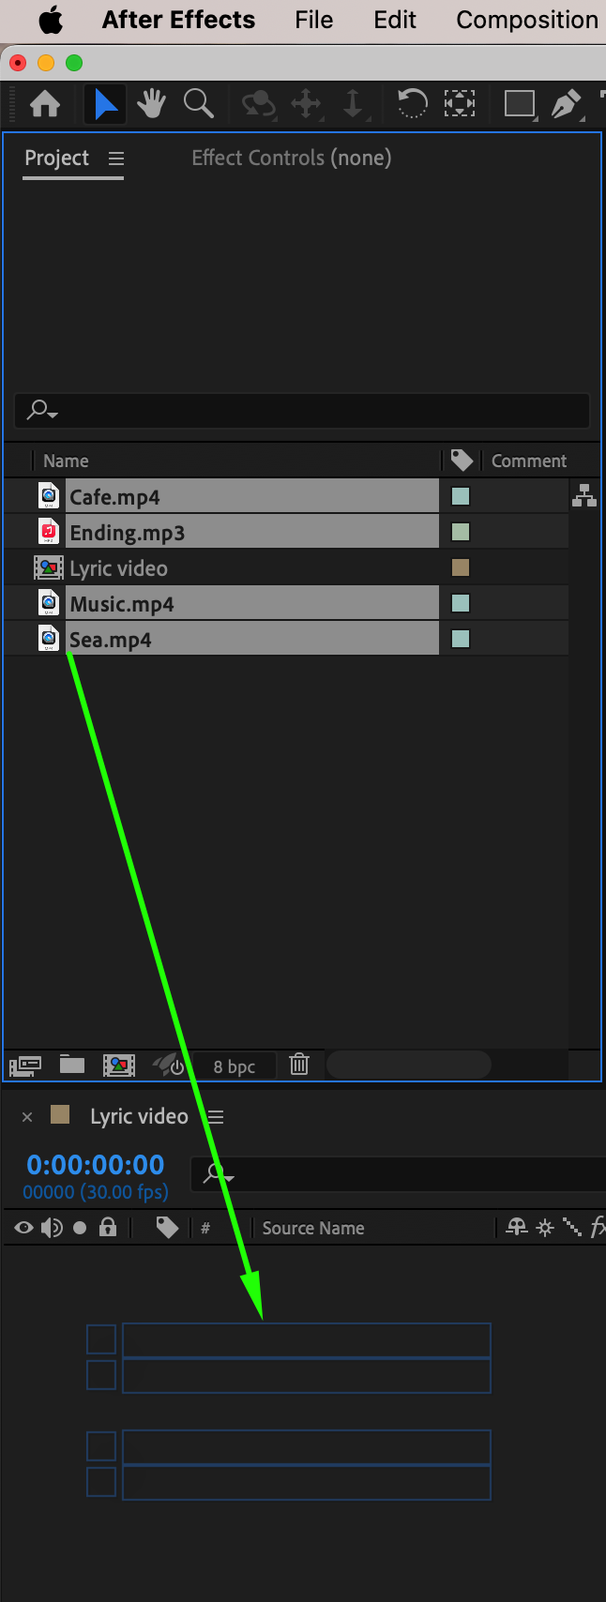Select the Zoom magnifier tool
This screenshot has width=606, height=1602.
198,103
